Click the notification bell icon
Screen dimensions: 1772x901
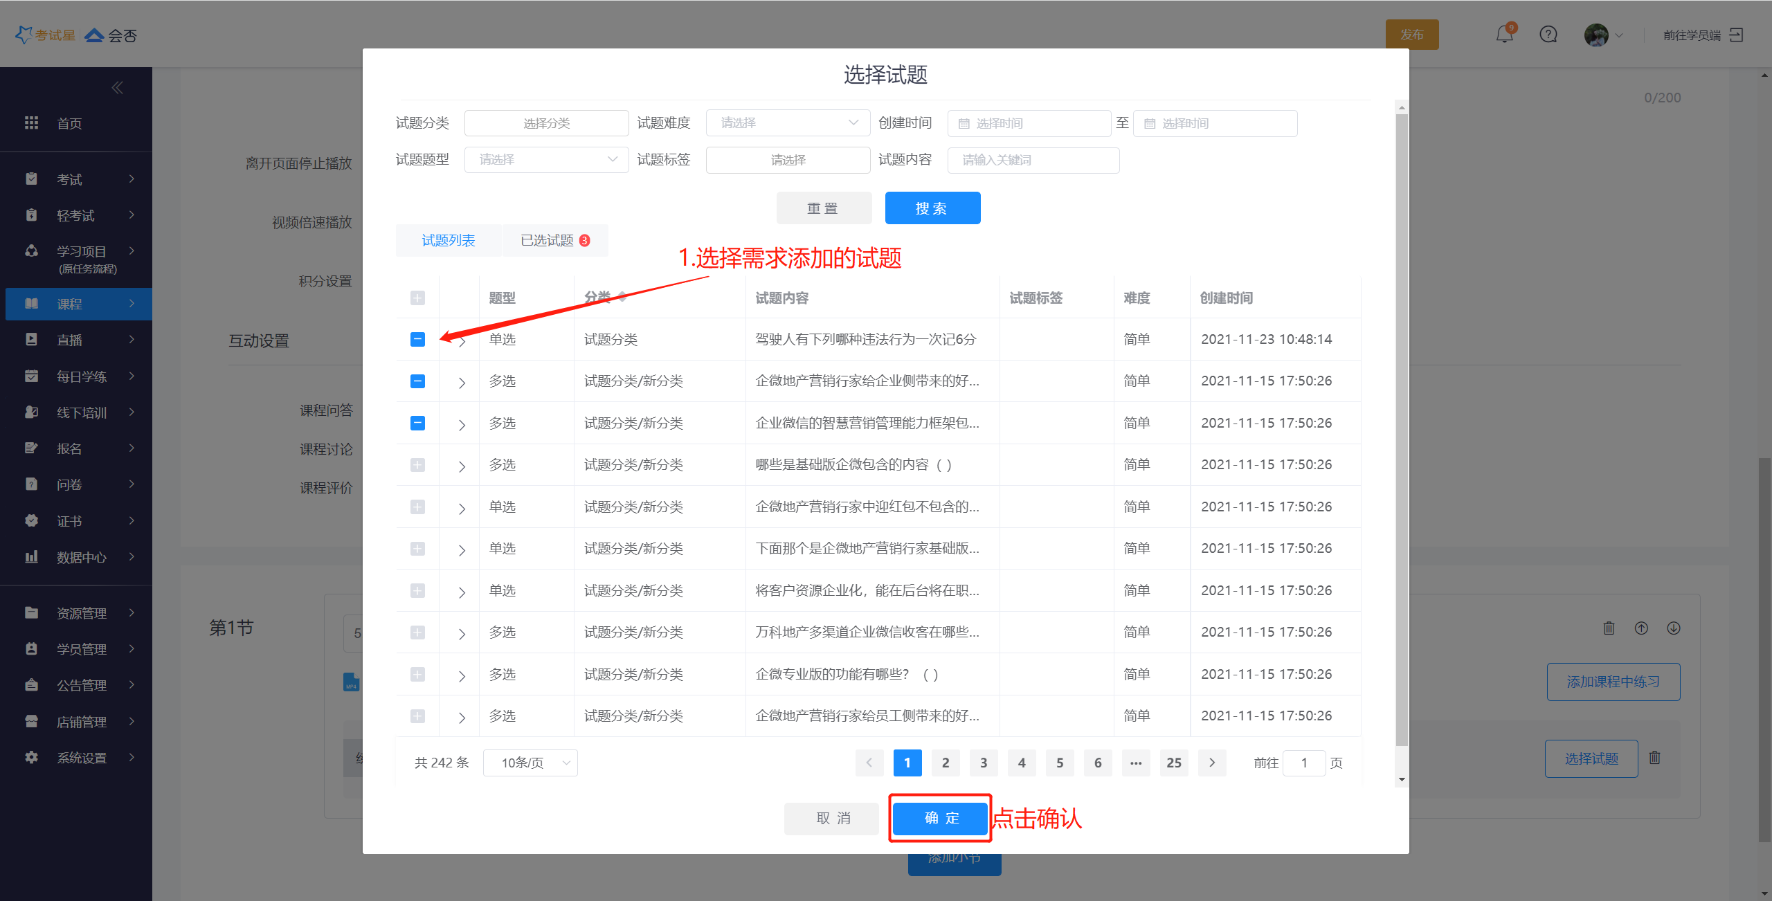pos(1504,35)
